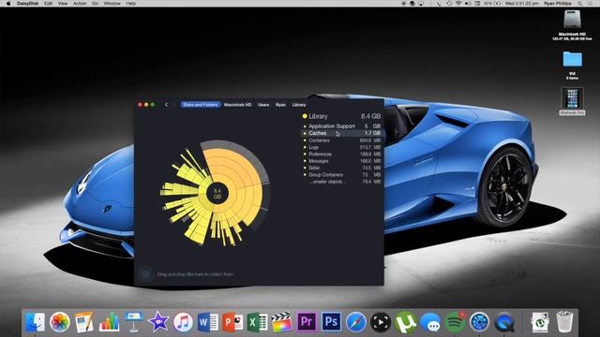Screen dimensions: 600x337
Task: Click the Time Machine clock icon in menu bar
Action: [449, 4]
